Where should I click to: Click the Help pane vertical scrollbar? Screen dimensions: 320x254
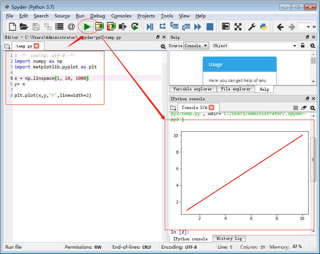[x=313, y=68]
